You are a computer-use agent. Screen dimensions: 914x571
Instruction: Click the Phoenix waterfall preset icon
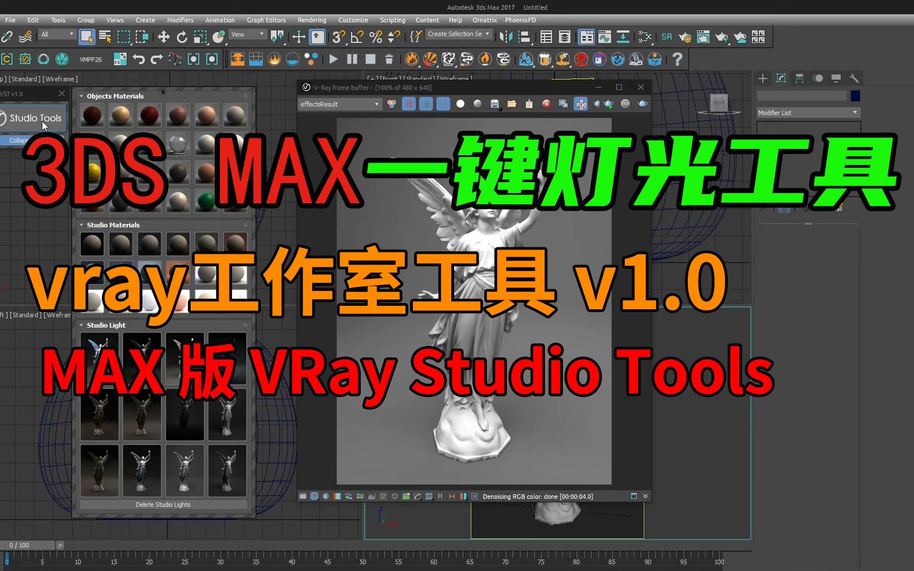click(x=636, y=59)
